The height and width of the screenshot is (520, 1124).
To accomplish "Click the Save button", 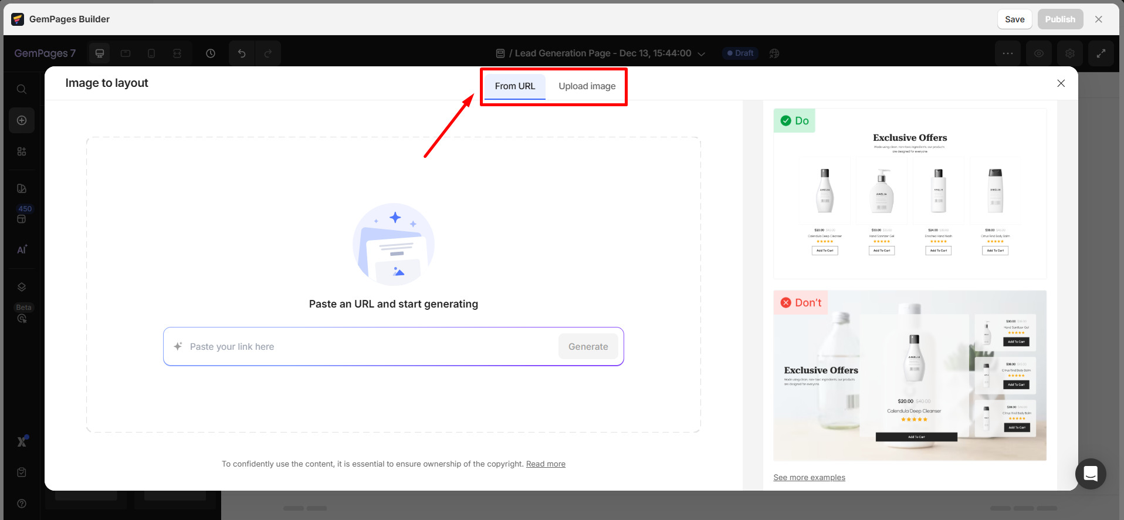I will (x=1014, y=19).
